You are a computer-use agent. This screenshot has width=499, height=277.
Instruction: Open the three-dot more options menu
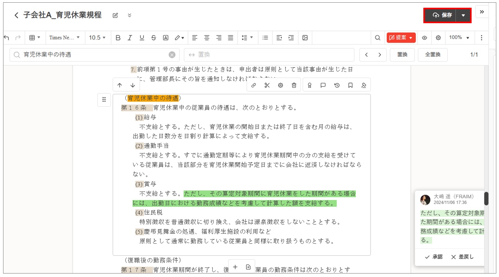point(481,37)
